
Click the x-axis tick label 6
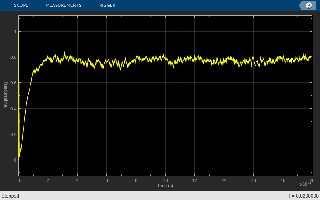click(106, 180)
